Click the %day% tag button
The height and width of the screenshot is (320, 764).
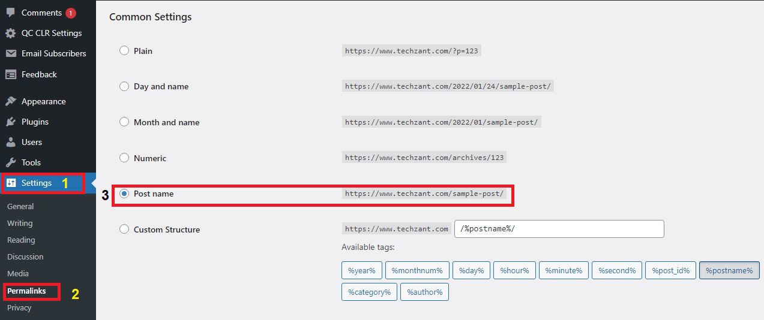472,270
